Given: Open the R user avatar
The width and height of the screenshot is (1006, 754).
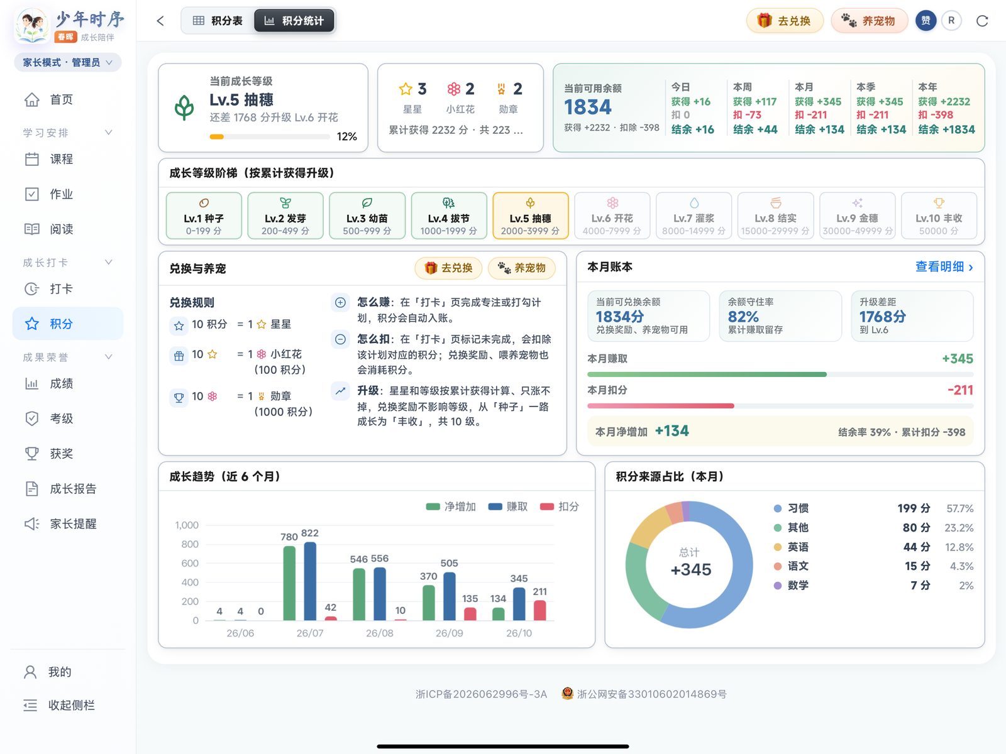Looking at the screenshot, I should [951, 21].
